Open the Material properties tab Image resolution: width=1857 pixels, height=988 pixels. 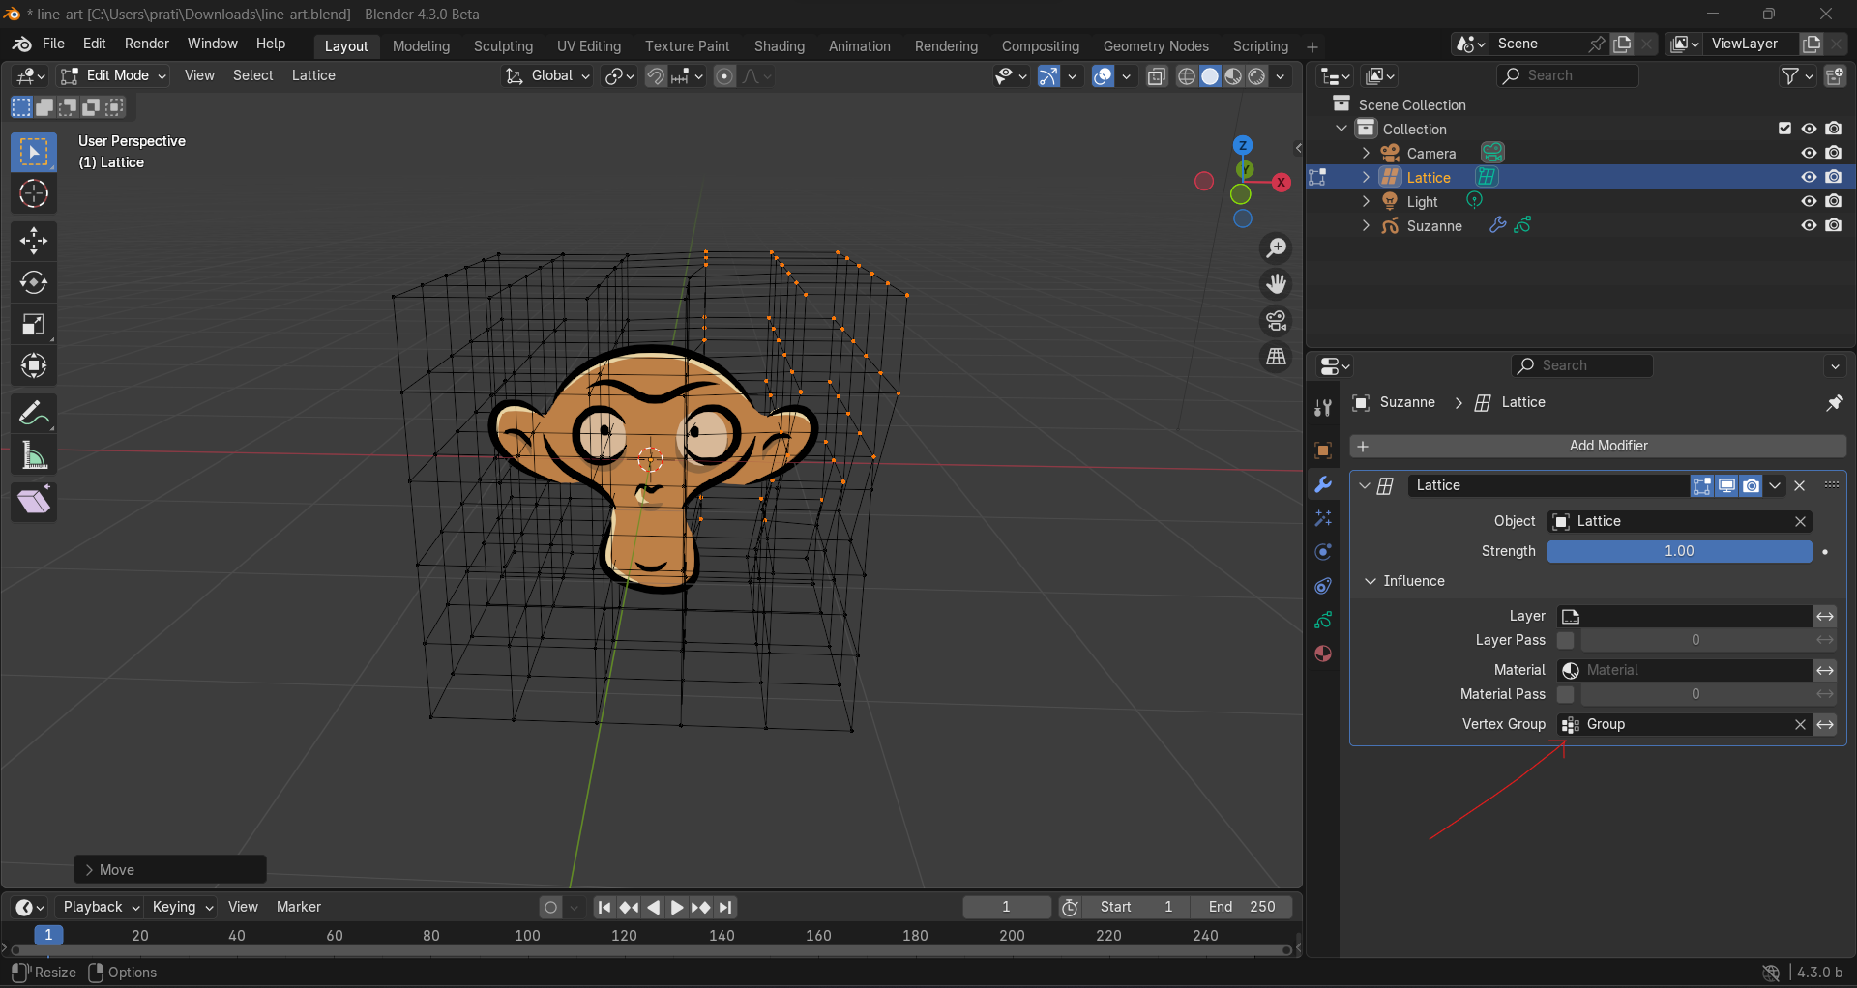click(1323, 654)
